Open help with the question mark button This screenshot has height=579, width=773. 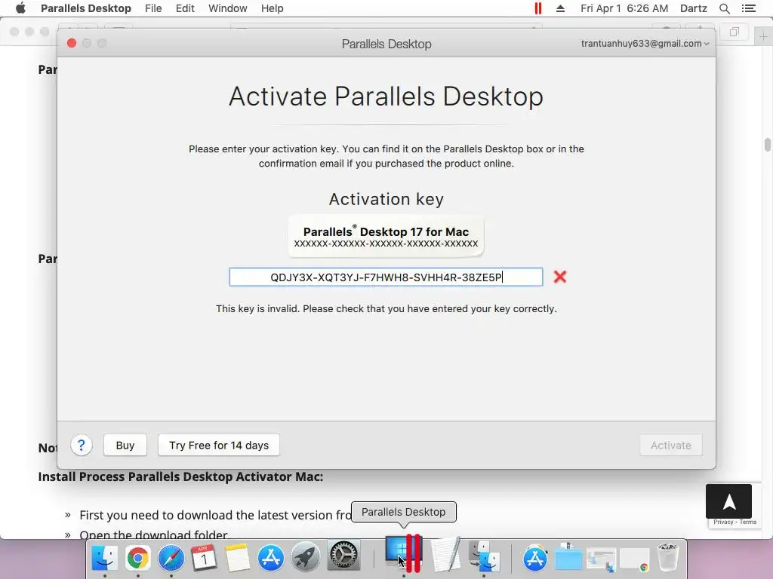(82, 446)
